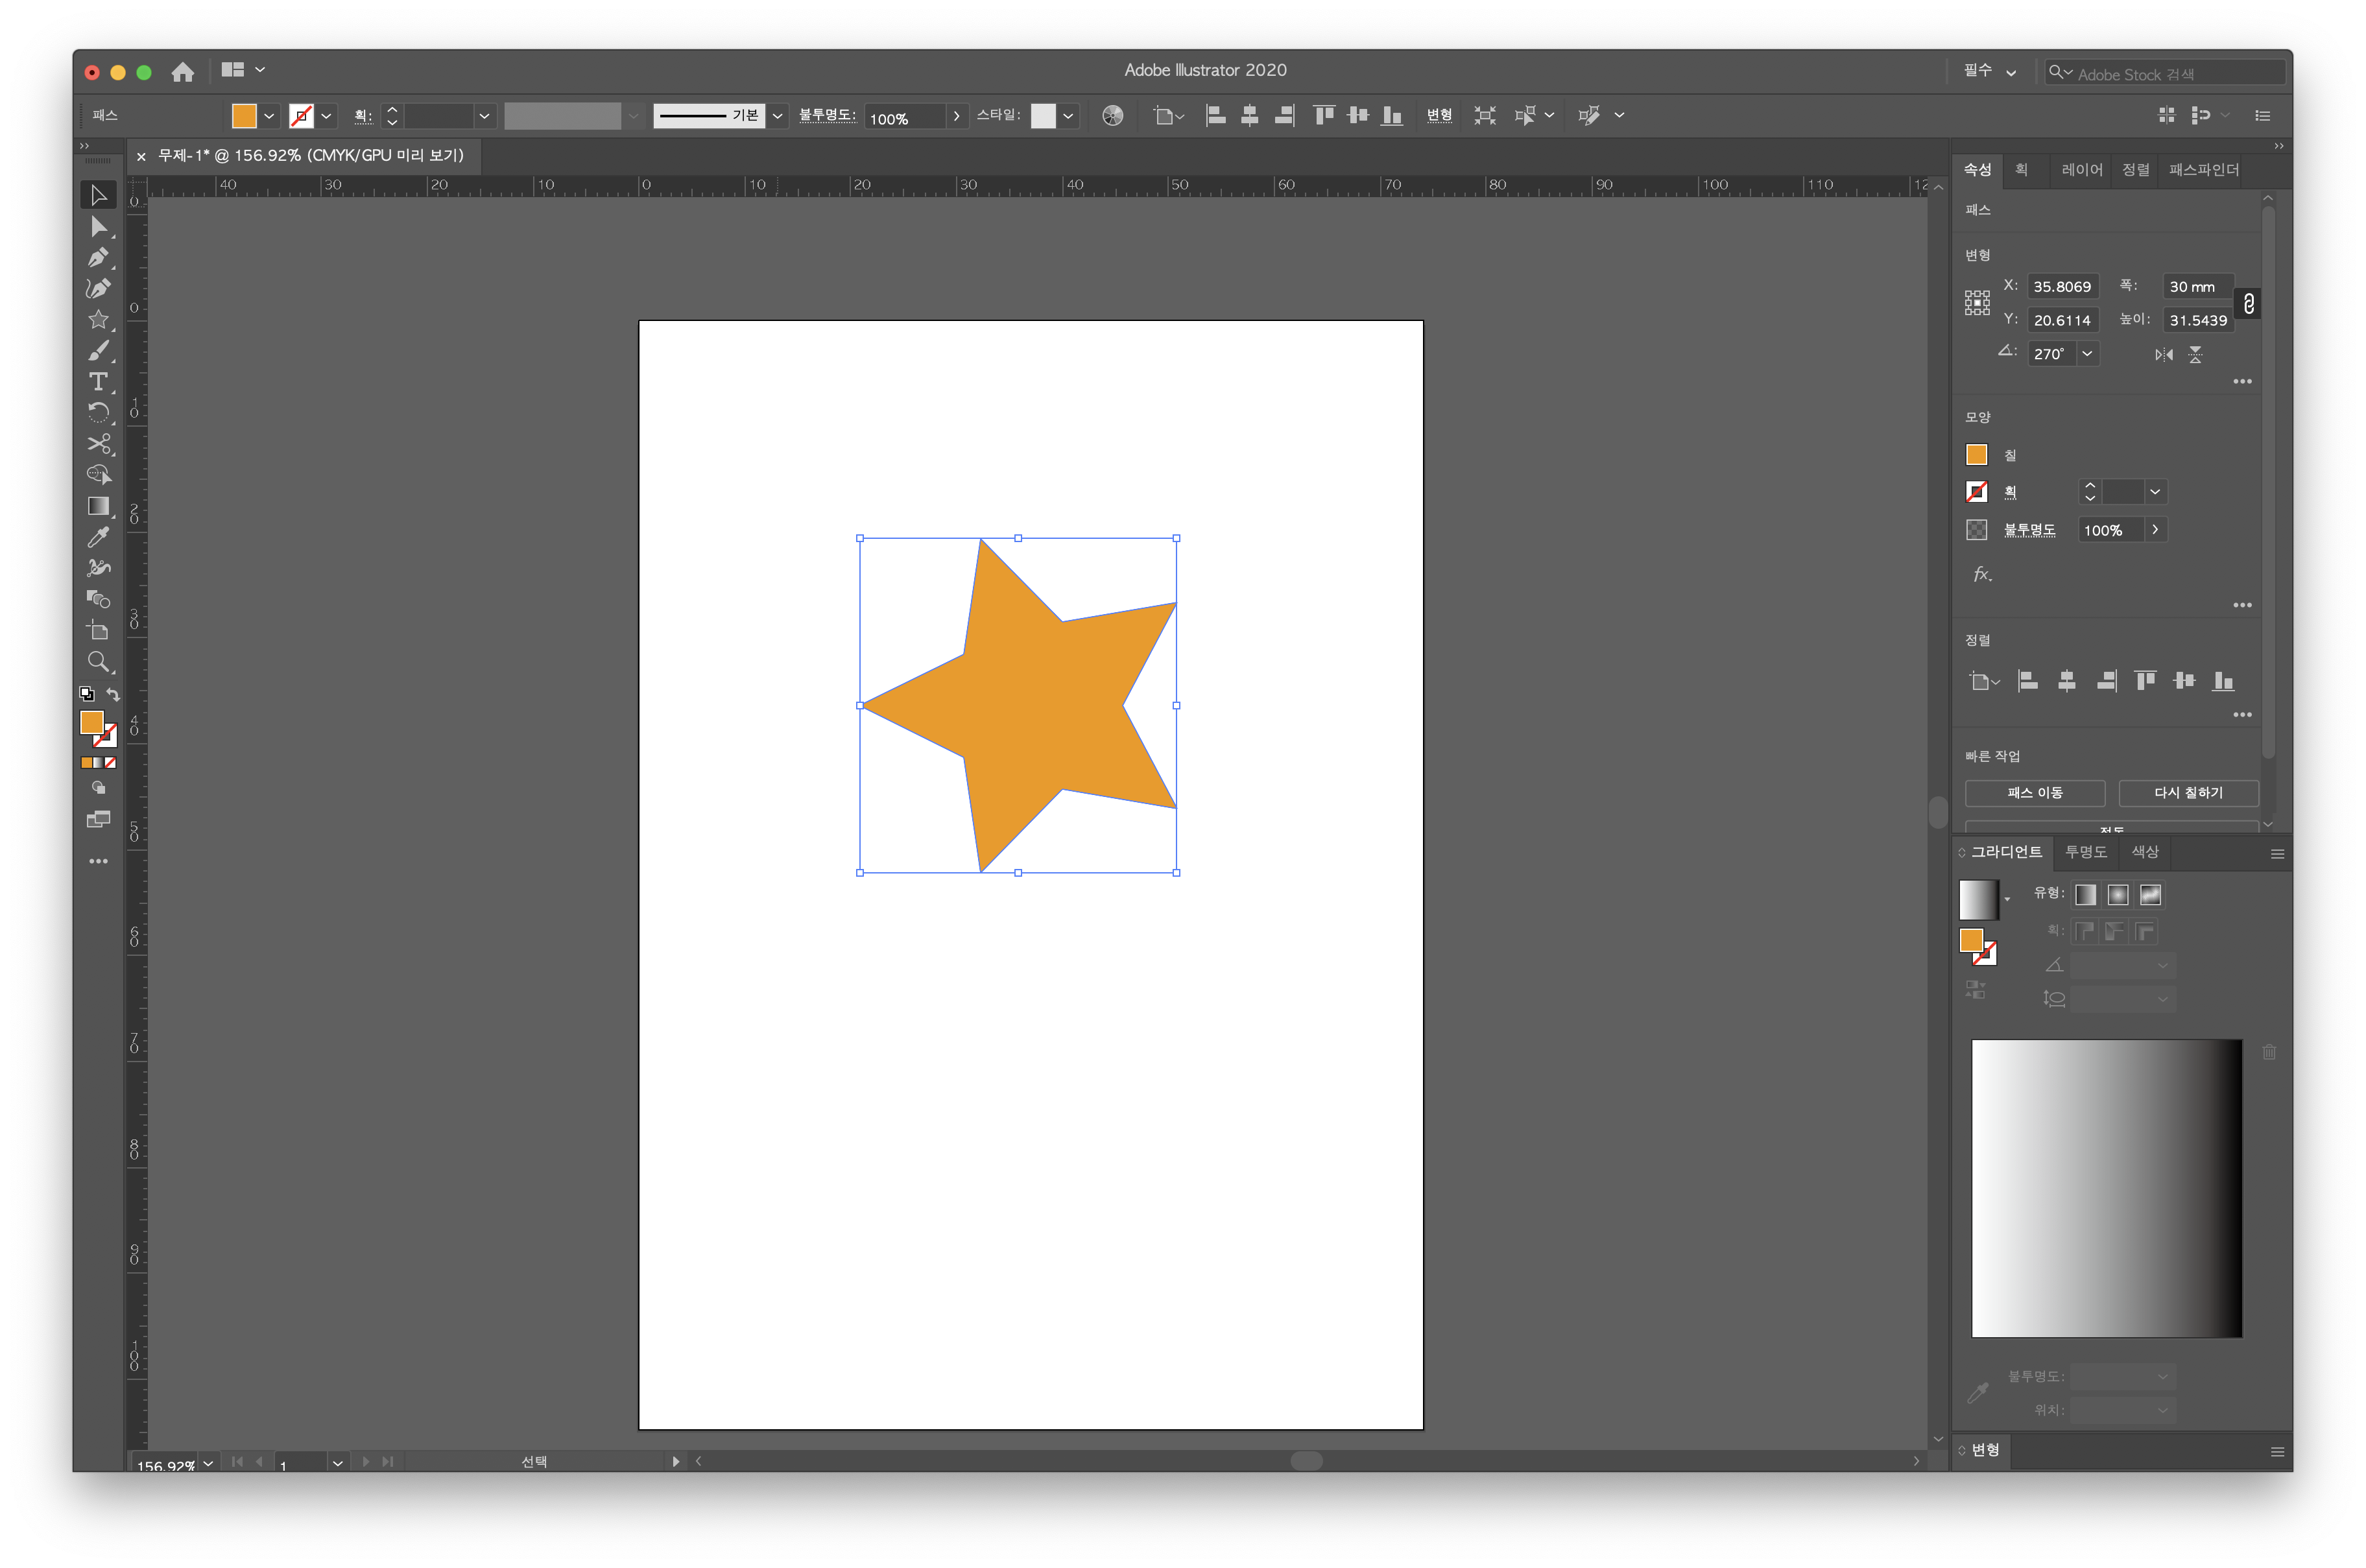This screenshot has width=2366, height=1568.
Task: Click the 변형 link in control bar
Action: tap(1439, 116)
